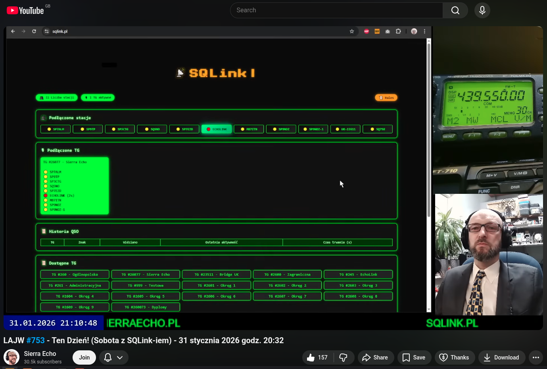Open the #753 hashtag link
This screenshot has width=547, height=369.
(35, 340)
